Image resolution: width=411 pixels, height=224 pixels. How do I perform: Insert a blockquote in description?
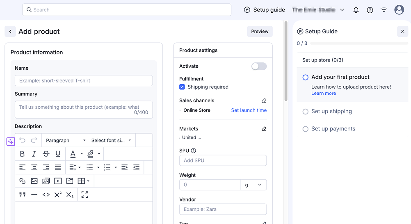click(22, 194)
